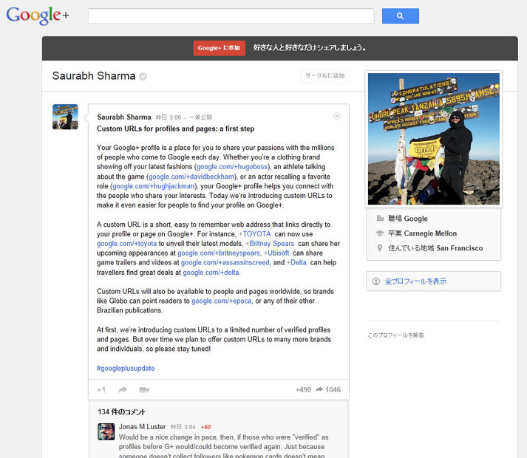This screenshot has width=527, height=458.
Task: Click the share arrow icon under post
Action: coord(123,390)
